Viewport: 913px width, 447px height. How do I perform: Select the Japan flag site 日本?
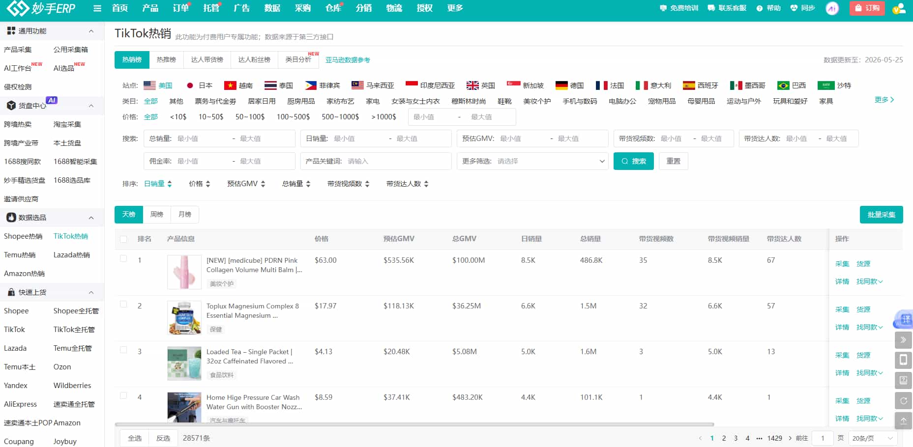pos(199,85)
